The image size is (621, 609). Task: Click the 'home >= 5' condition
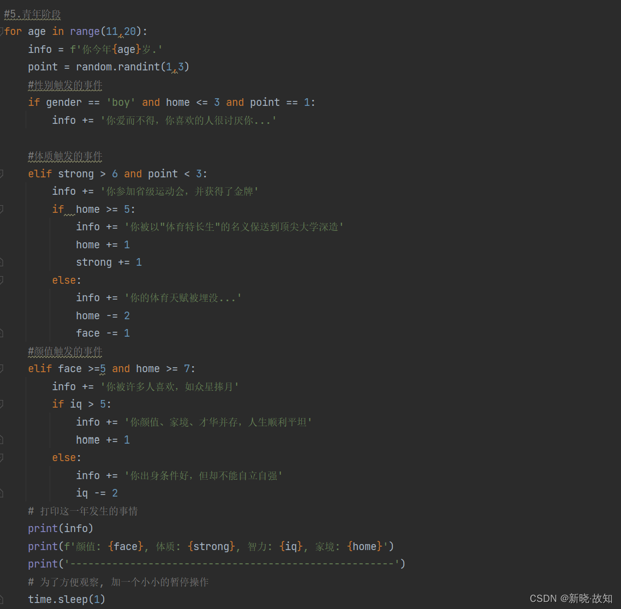coord(103,209)
